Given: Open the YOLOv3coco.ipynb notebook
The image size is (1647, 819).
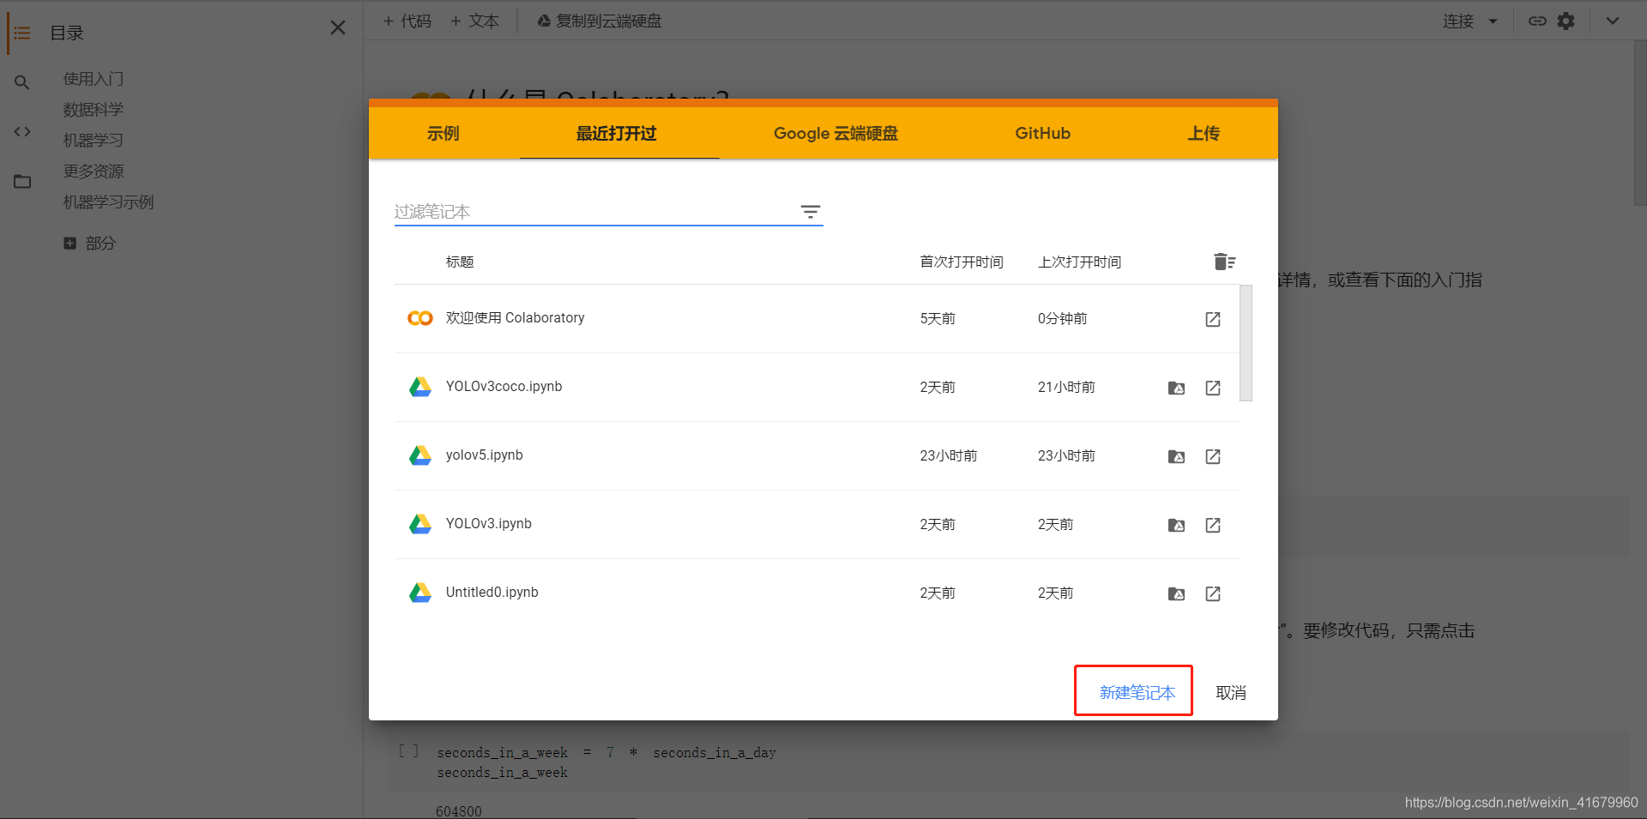Looking at the screenshot, I should tap(504, 387).
